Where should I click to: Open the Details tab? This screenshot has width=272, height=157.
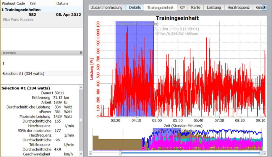[134, 7]
